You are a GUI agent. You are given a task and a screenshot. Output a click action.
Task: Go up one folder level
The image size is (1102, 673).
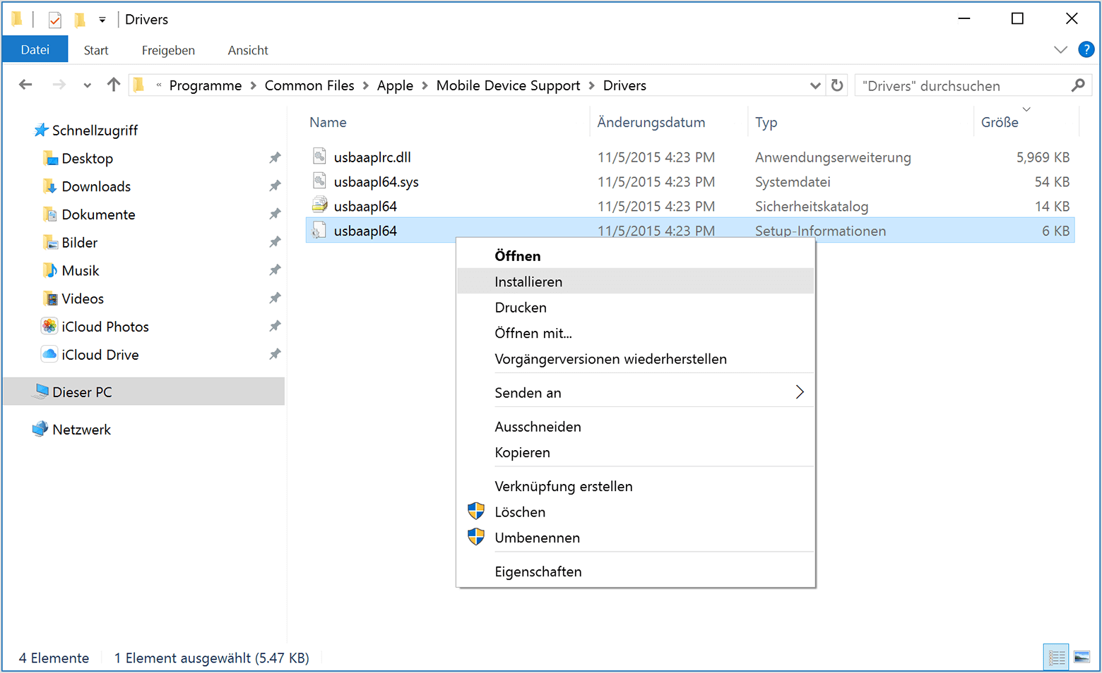tap(113, 85)
